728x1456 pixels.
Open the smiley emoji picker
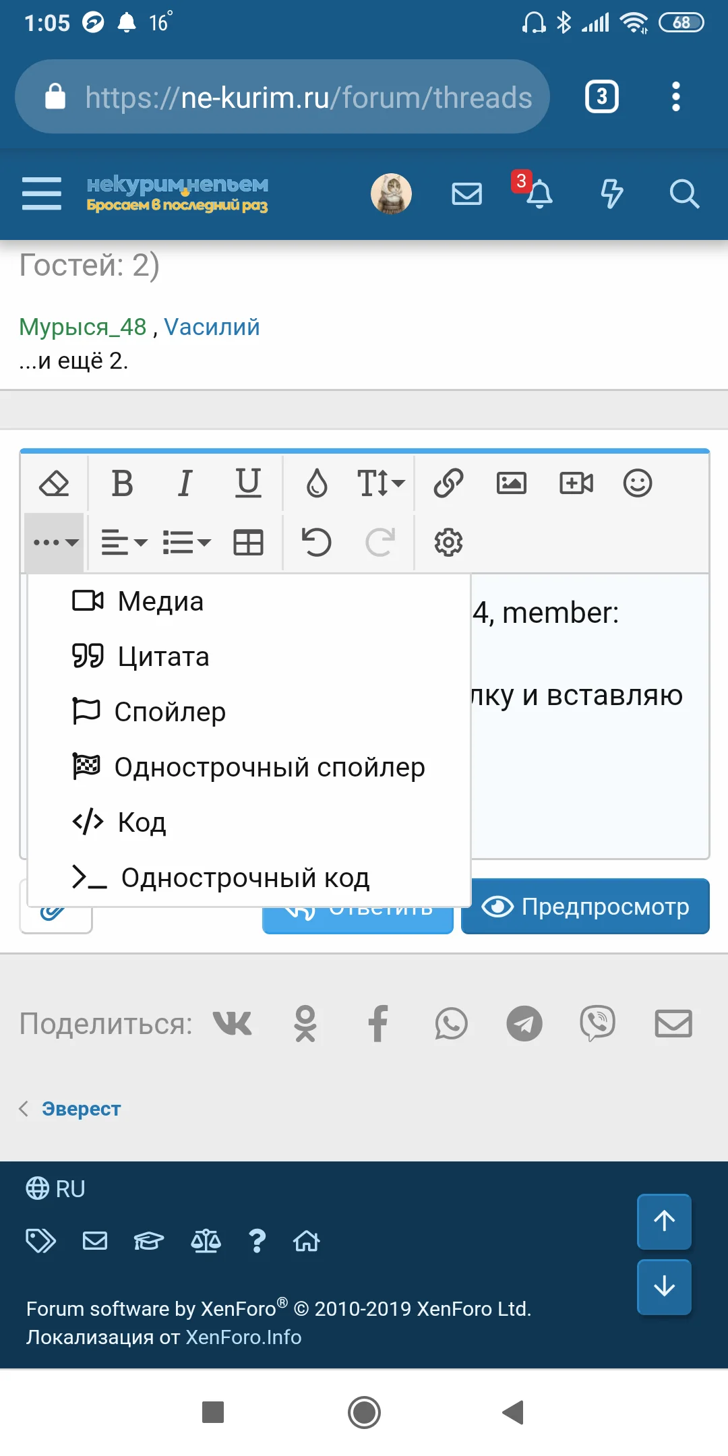coord(637,483)
